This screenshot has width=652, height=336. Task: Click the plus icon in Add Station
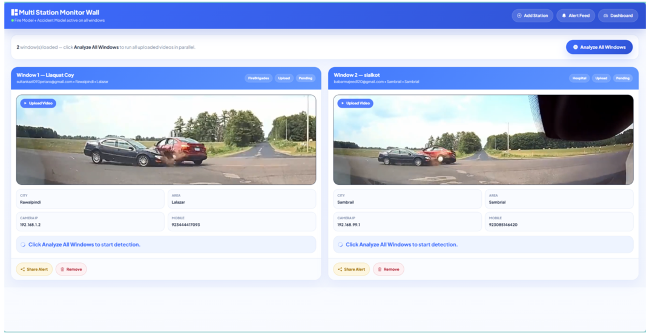[519, 15]
